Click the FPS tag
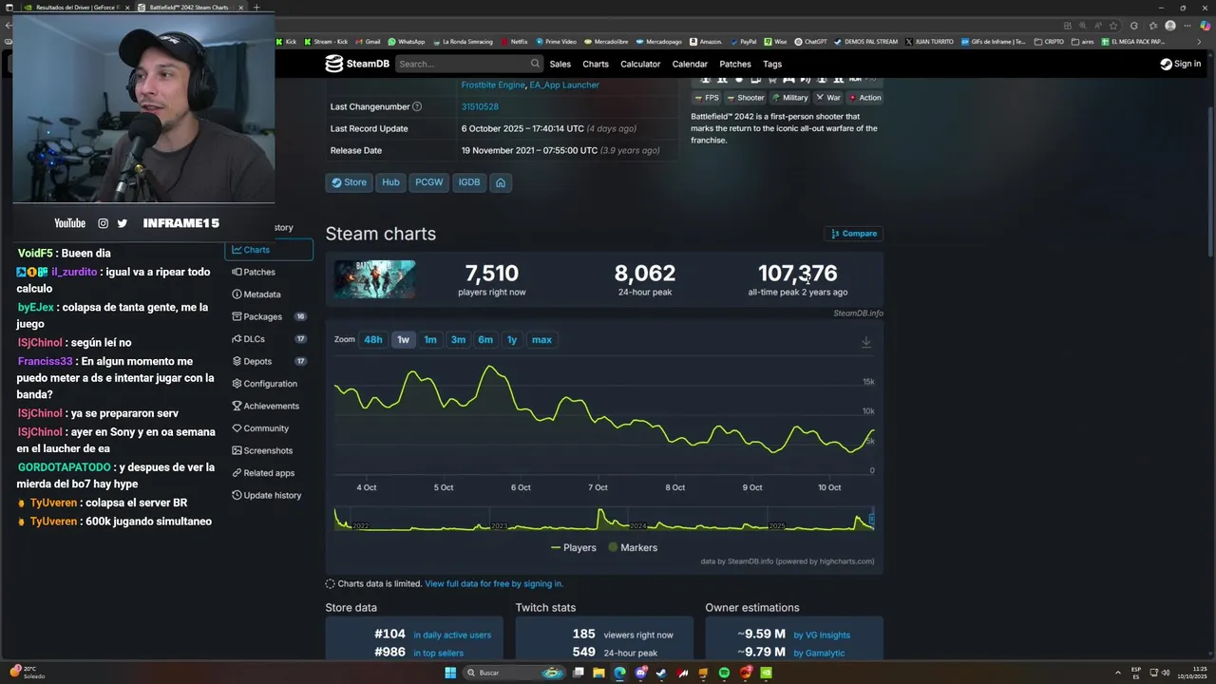1216x684 pixels. tap(707, 98)
